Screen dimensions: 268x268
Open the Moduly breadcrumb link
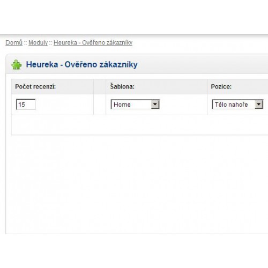38,43
